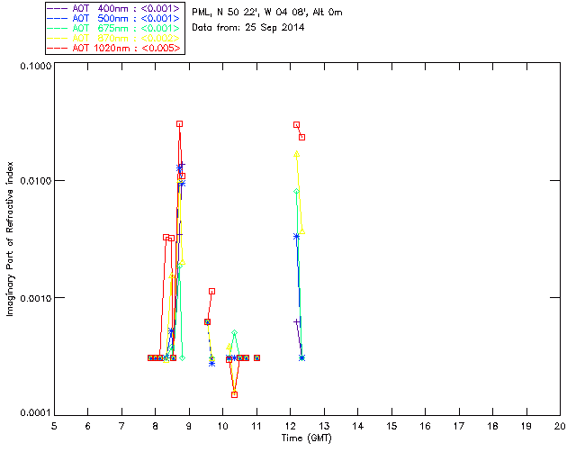
Task: Click the x-axis tick label 10
Action: [223, 426]
